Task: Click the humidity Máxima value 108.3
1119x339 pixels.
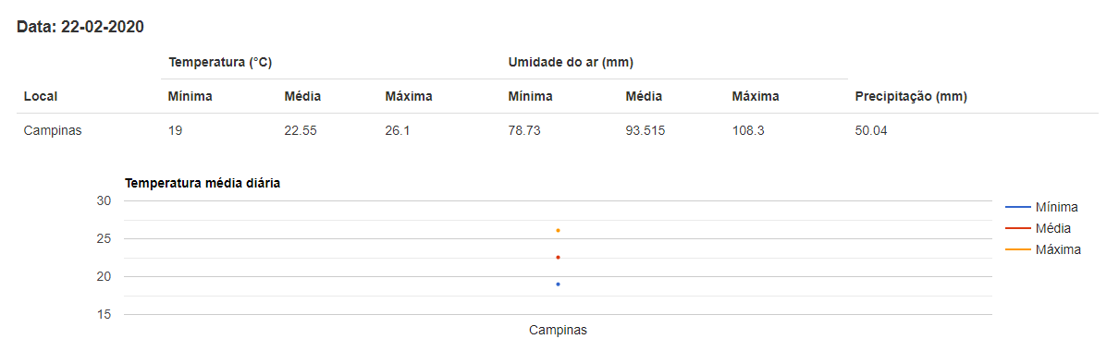Action: [x=748, y=130]
